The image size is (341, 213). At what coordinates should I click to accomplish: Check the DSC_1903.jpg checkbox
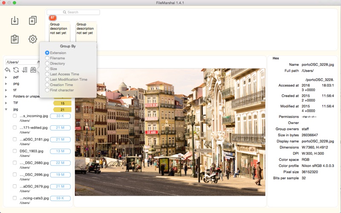(x=14, y=151)
